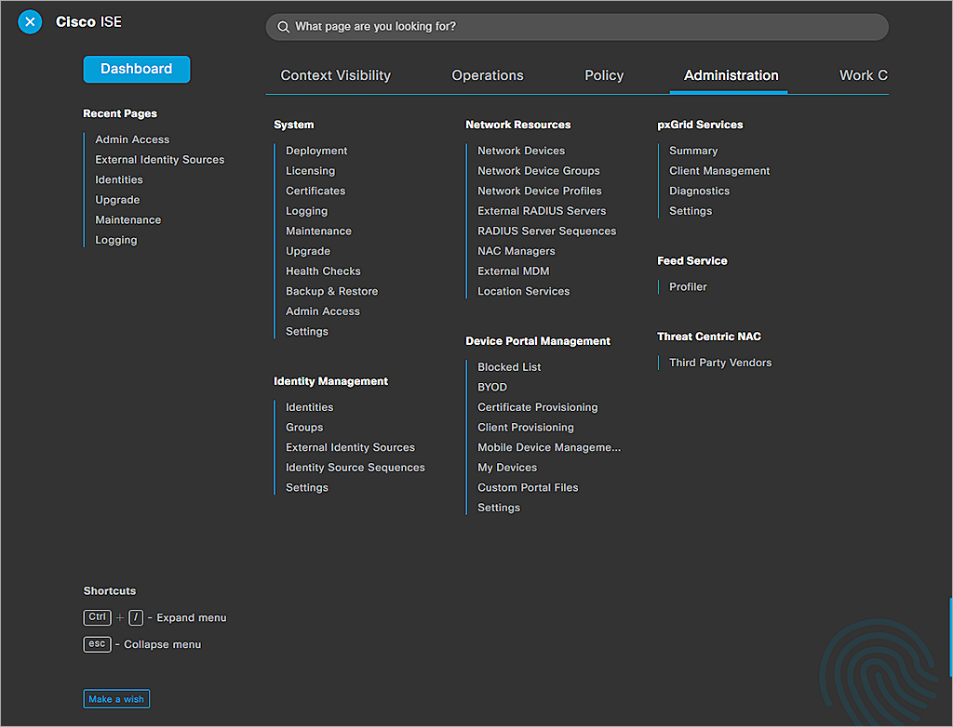Open Network Devices under Network Resources
Image resolution: width=953 pixels, height=727 pixels.
click(523, 150)
